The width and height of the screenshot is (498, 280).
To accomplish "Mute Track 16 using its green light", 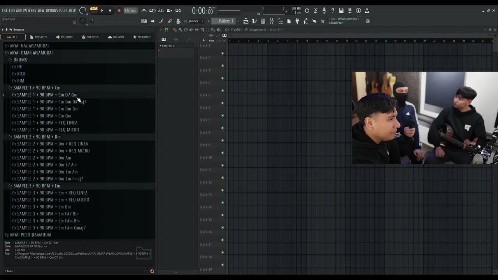I will tap(223, 240).
